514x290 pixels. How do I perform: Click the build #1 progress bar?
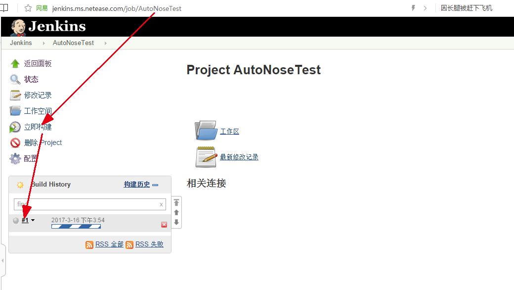76,226
